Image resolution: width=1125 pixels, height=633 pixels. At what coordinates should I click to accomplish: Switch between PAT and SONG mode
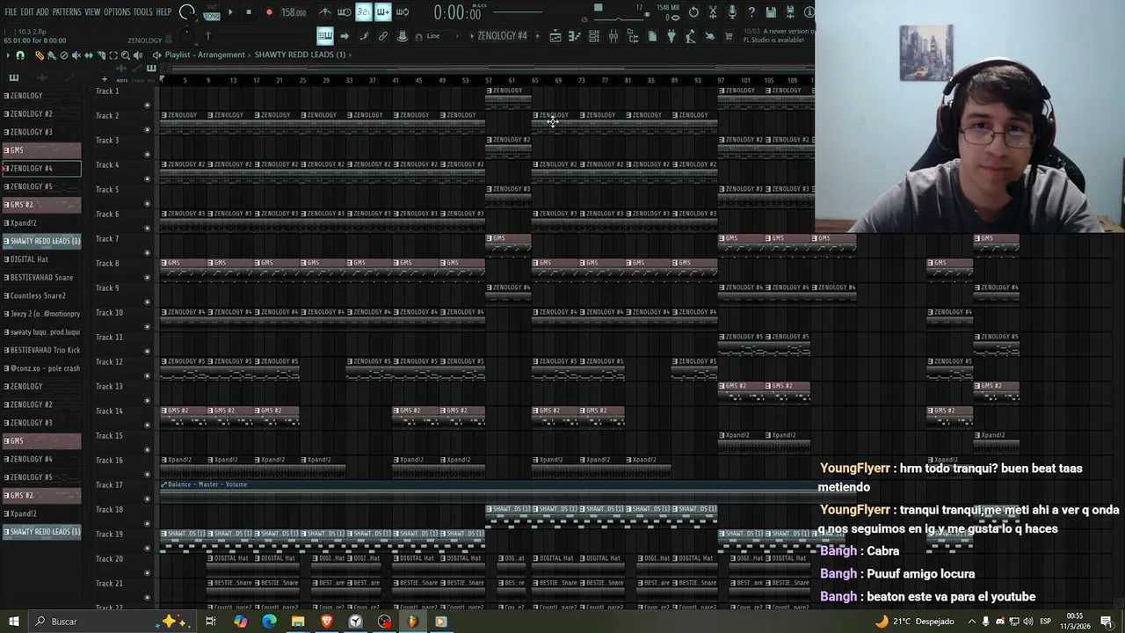[212, 11]
